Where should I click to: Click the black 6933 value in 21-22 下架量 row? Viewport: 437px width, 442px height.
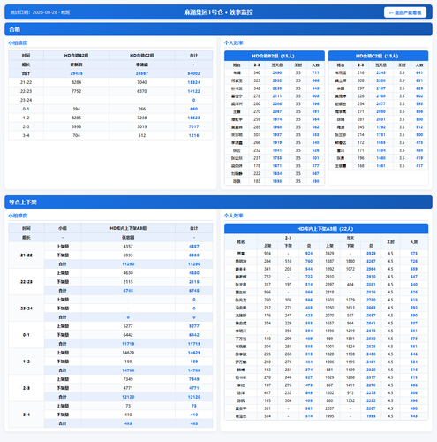pos(128,255)
